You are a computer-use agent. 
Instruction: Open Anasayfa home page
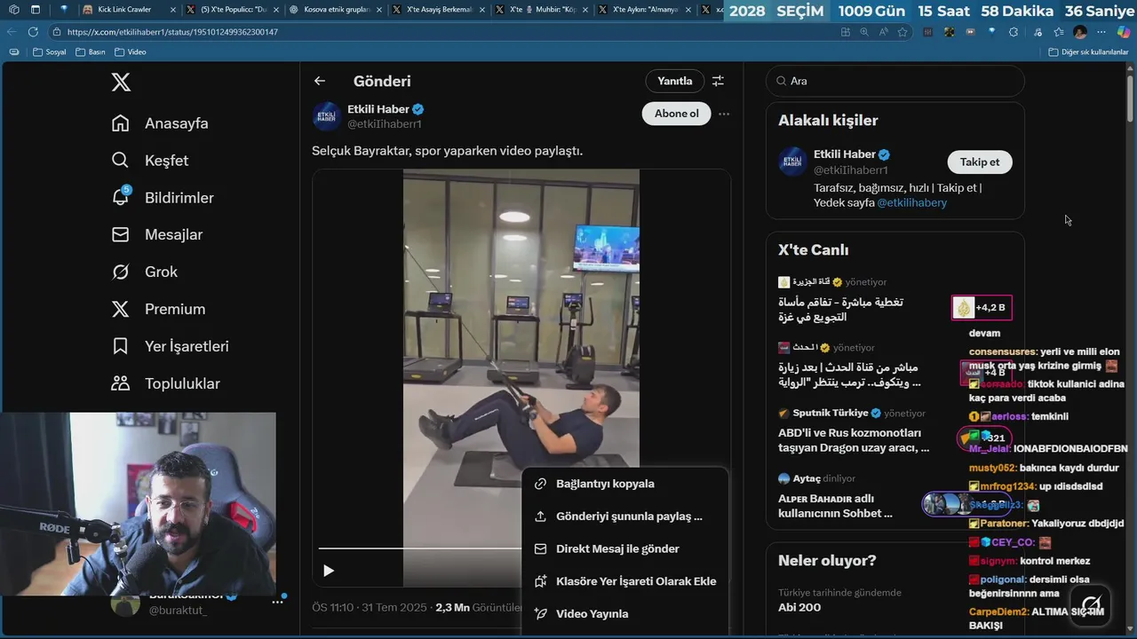160,123
